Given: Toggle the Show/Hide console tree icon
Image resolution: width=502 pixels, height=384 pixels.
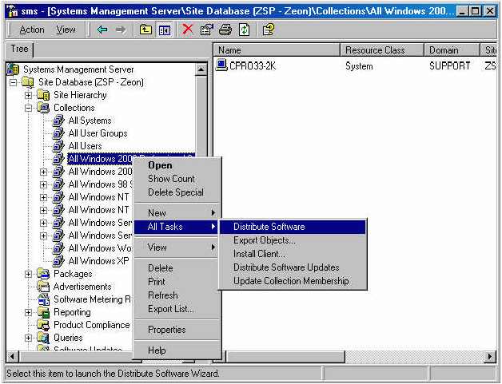Looking at the screenshot, I should (164, 30).
